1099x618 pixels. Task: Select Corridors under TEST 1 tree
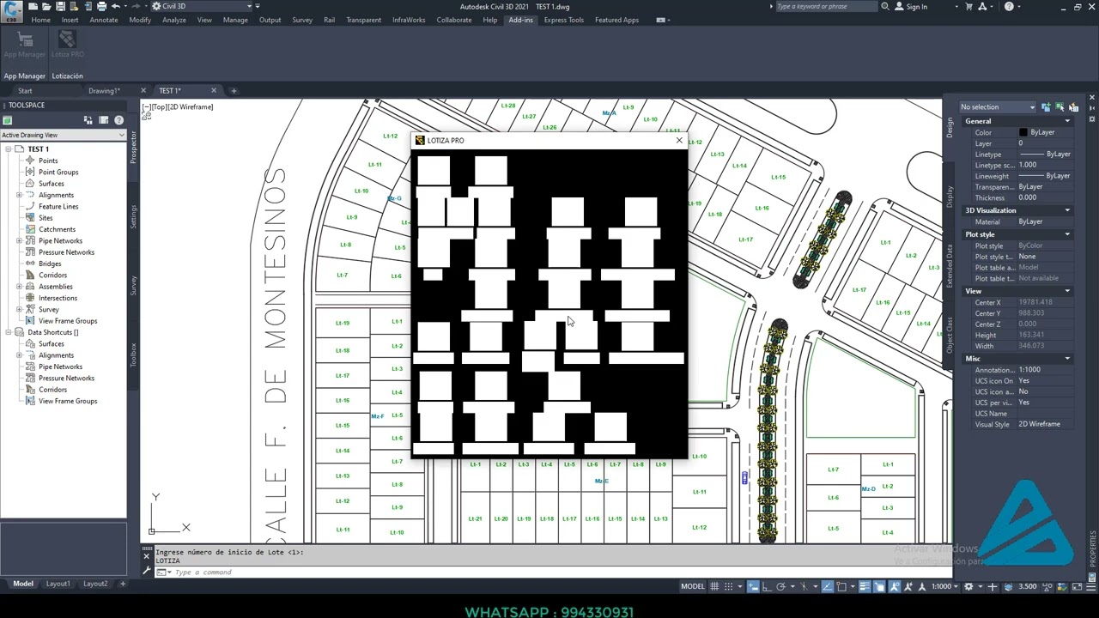(x=52, y=276)
